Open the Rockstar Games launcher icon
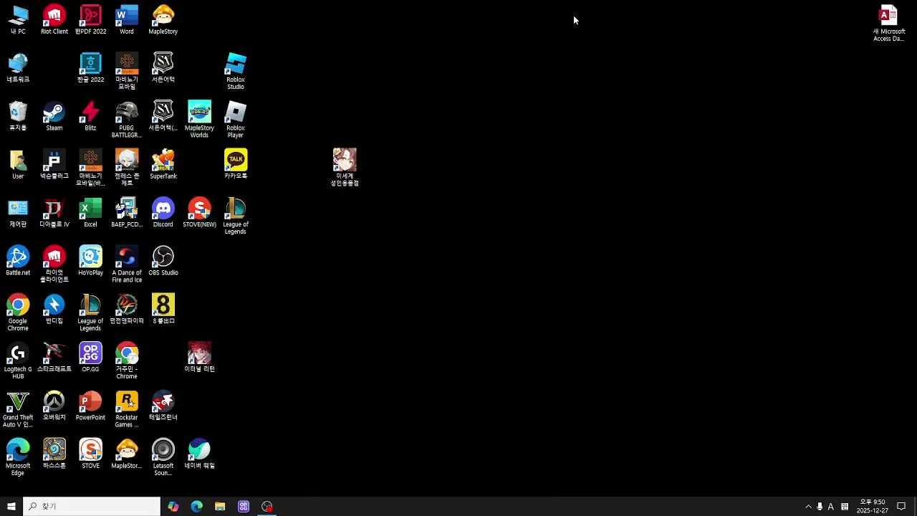The width and height of the screenshot is (917, 516). coord(127,409)
